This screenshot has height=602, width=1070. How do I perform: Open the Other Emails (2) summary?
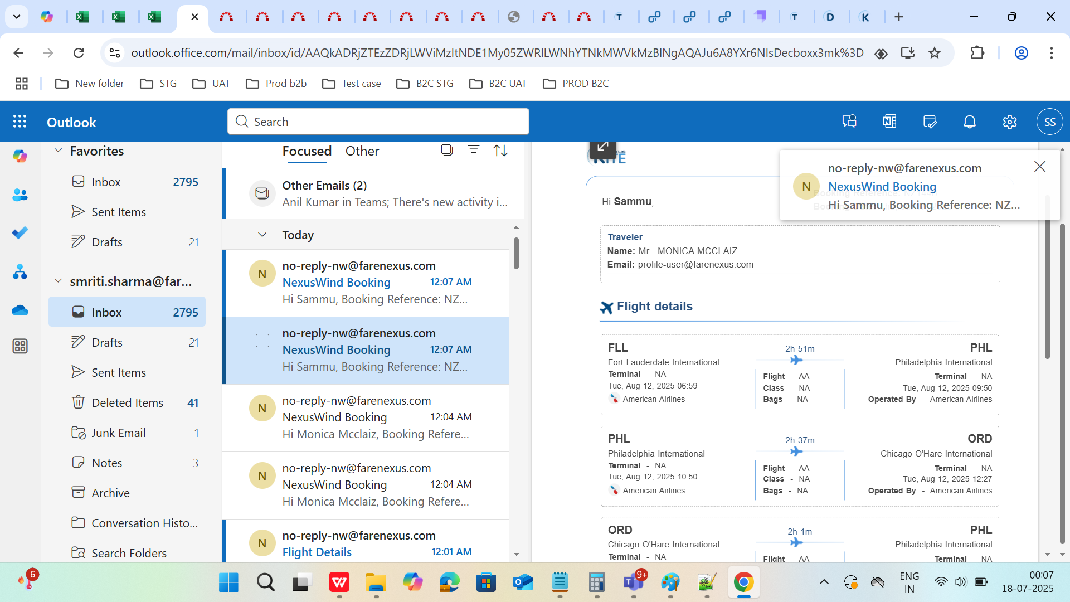click(373, 194)
